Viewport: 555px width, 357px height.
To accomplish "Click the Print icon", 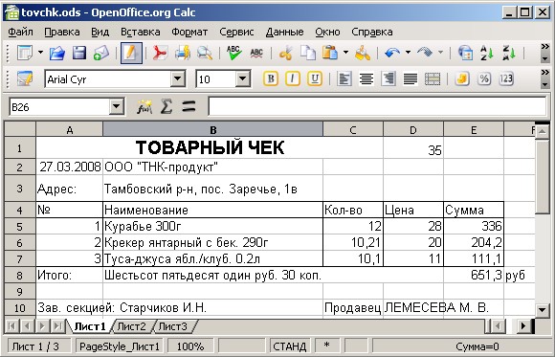I will pyautogui.click(x=182, y=54).
